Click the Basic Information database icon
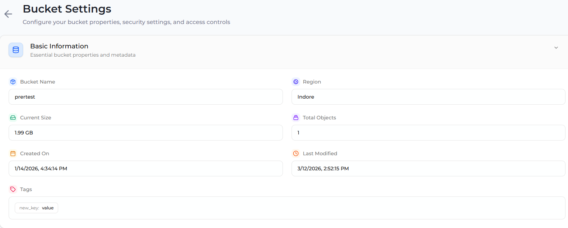 point(16,50)
